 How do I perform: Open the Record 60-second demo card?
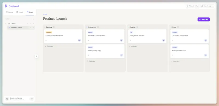(105, 36)
